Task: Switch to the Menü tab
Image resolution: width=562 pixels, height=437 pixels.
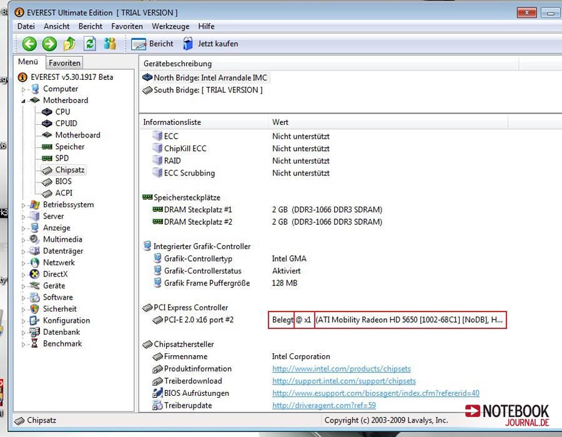Action: tap(28, 62)
